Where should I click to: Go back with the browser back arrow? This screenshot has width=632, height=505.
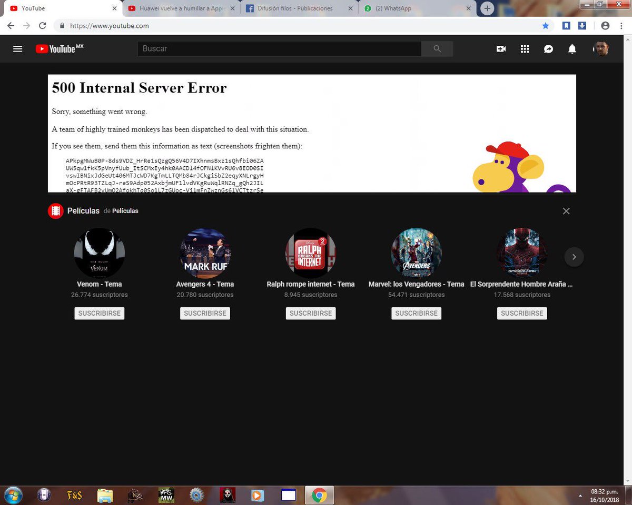click(11, 25)
